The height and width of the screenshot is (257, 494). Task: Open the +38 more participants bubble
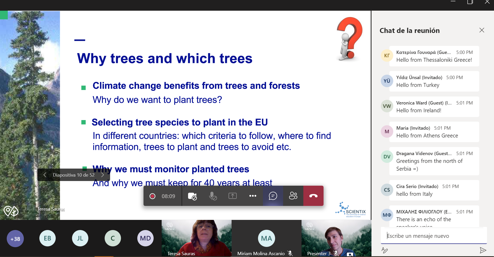tap(15, 239)
